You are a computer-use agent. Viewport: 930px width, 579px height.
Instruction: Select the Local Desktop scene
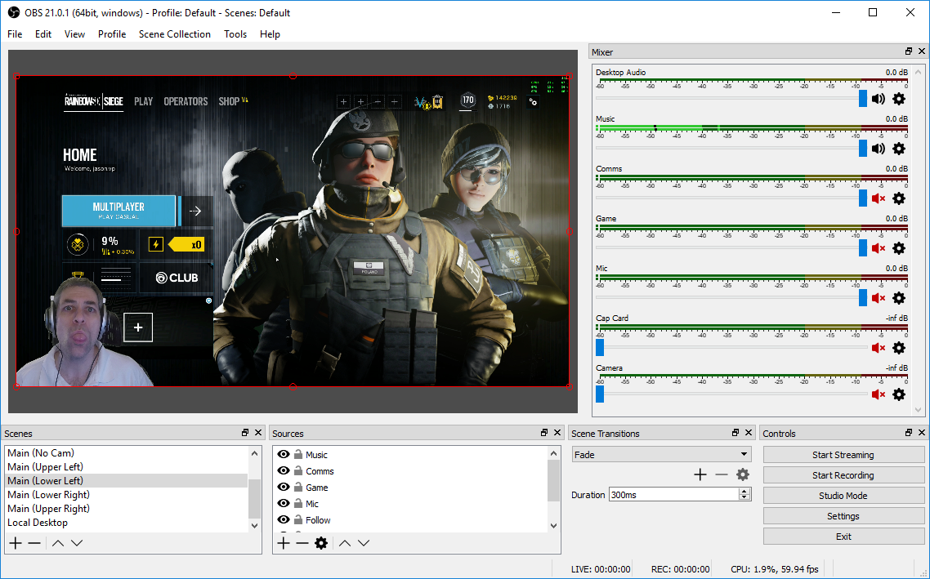(127, 523)
